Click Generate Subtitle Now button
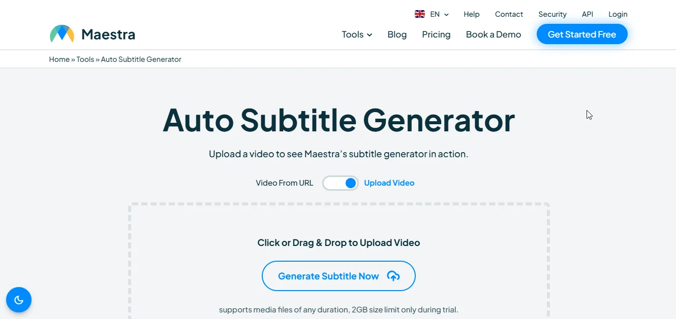This screenshot has width=676, height=319. (x=339, y=276)
